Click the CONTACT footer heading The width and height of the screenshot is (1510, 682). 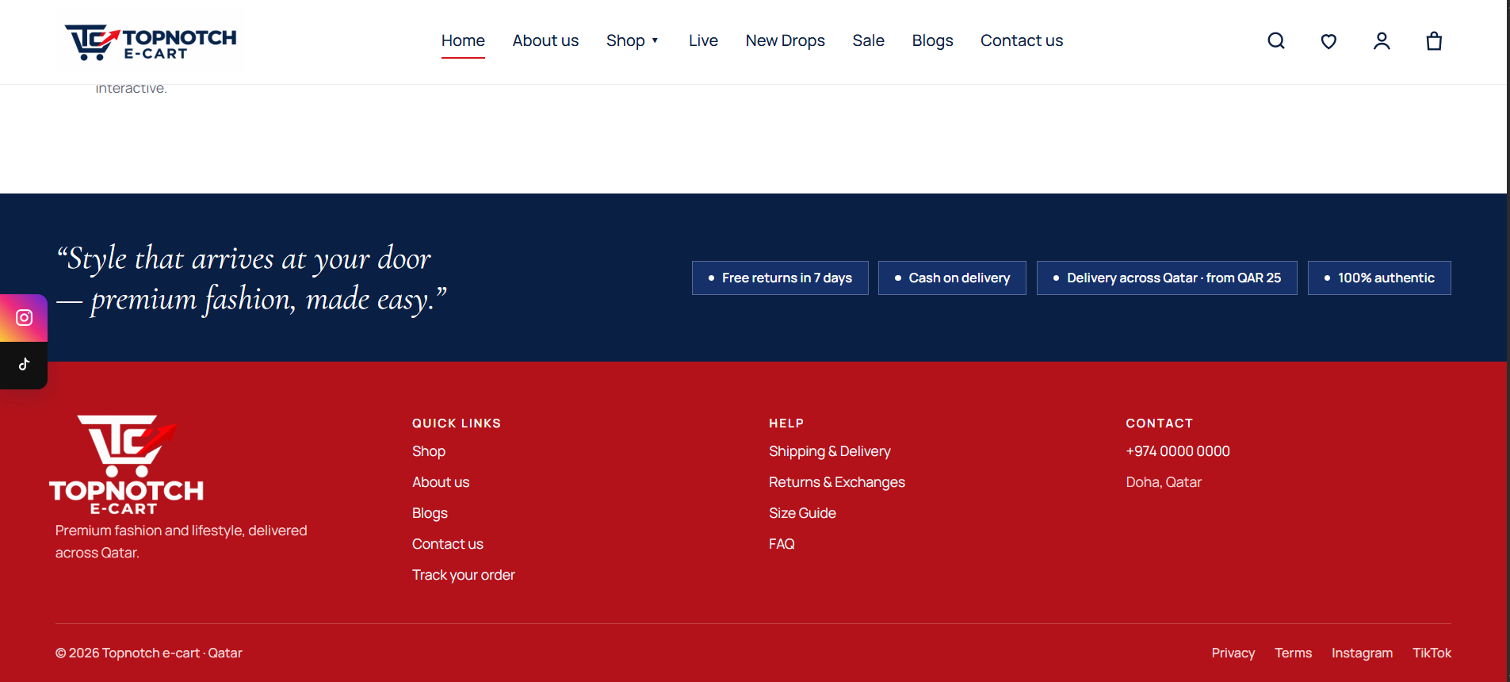1160,423
